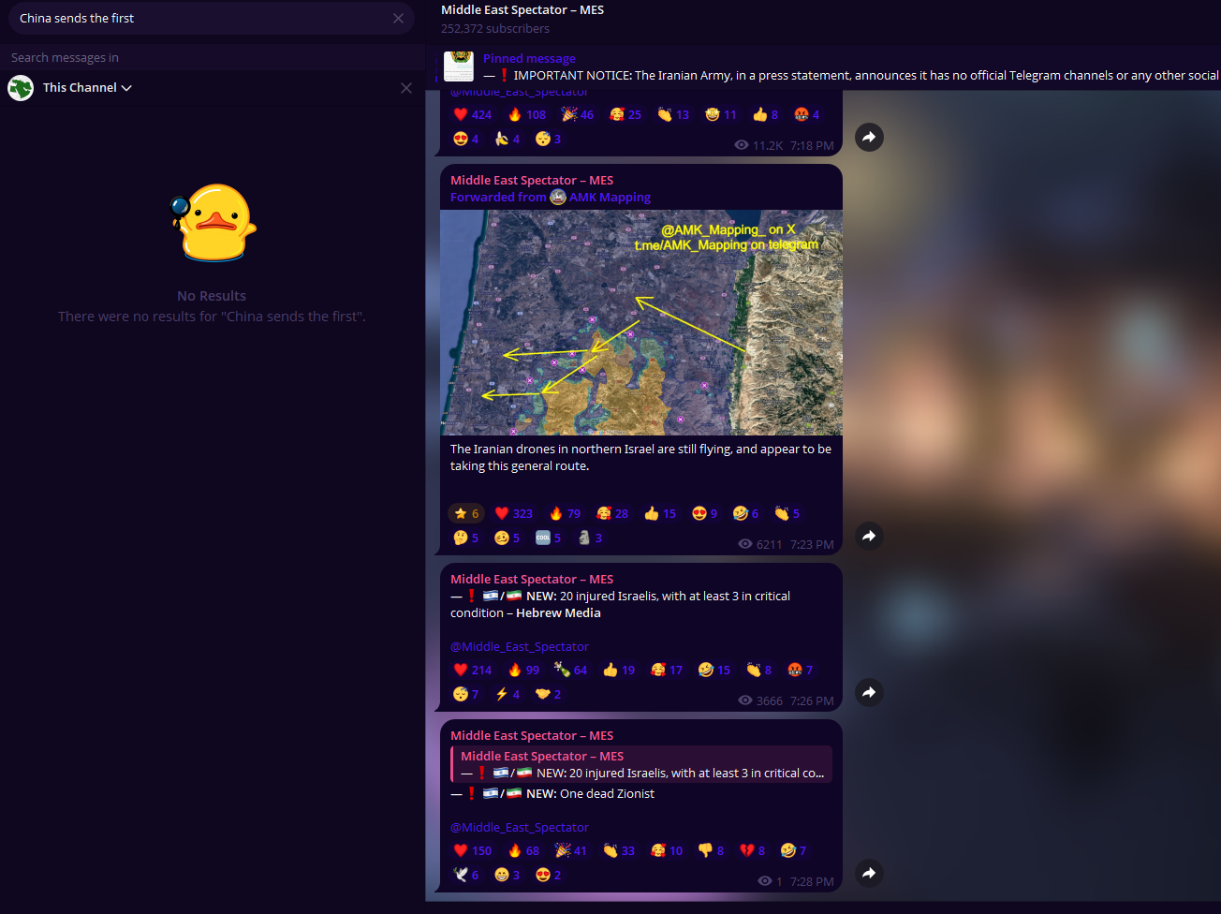The width and height of the screenshot is (1221, 914).
Task: React with moai statue (3) on drone map post
Action: coord(590,538)
